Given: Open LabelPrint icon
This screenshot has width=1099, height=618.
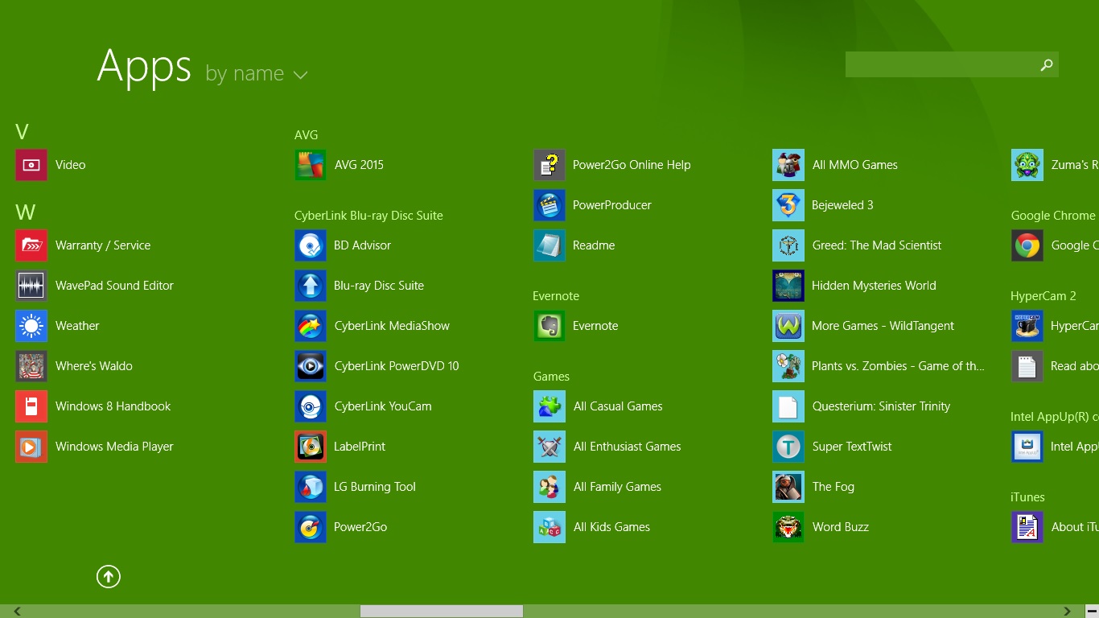Looking at the screenshot, I should click(x=311, y=447).
